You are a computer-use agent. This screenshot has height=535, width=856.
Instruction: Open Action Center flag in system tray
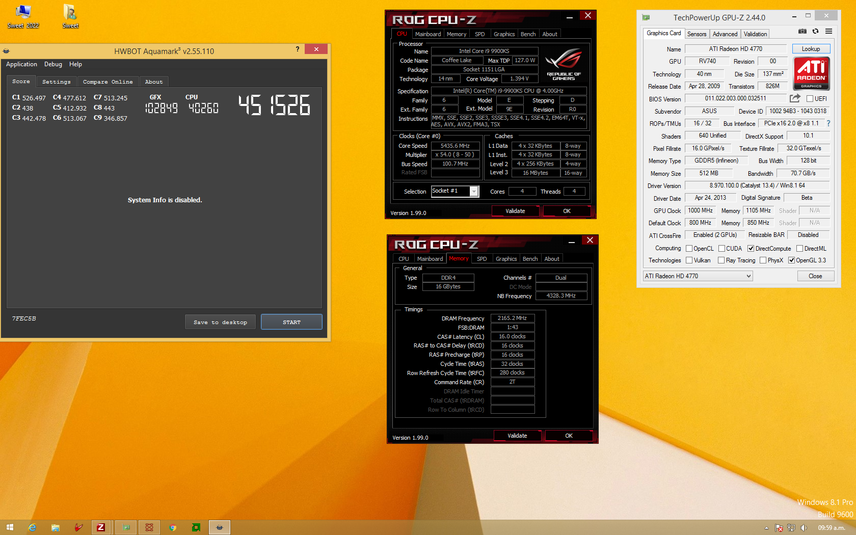(779, 528)
